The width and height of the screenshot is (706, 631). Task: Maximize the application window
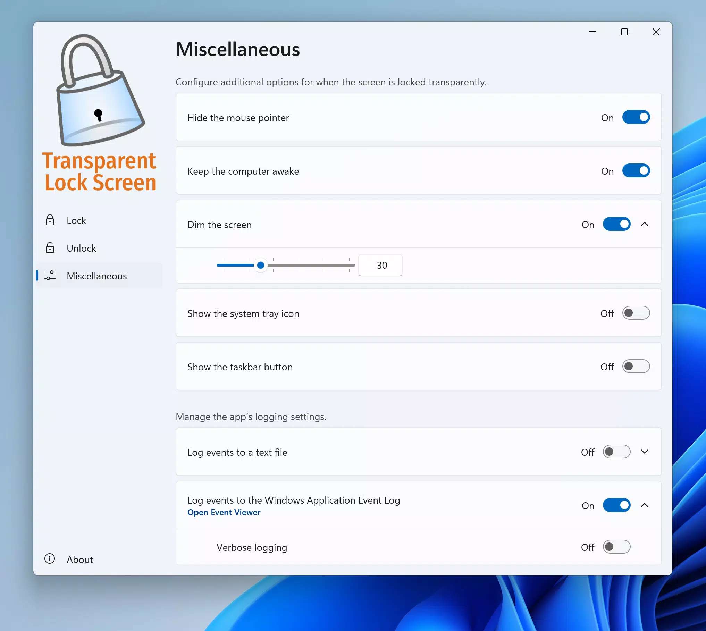pyautogui.click(x=624, y=32)
